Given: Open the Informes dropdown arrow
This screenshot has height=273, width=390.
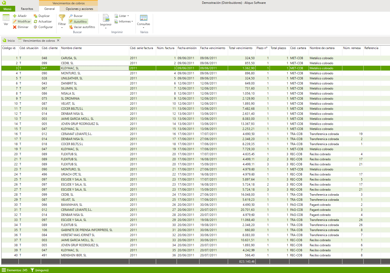Looking at the screenshot, I should coord(132,21).
